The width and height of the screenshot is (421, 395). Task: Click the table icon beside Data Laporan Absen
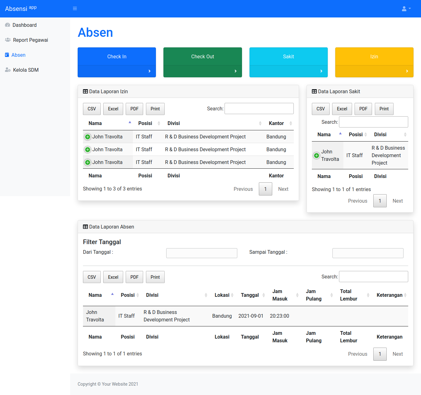[85, 227]
